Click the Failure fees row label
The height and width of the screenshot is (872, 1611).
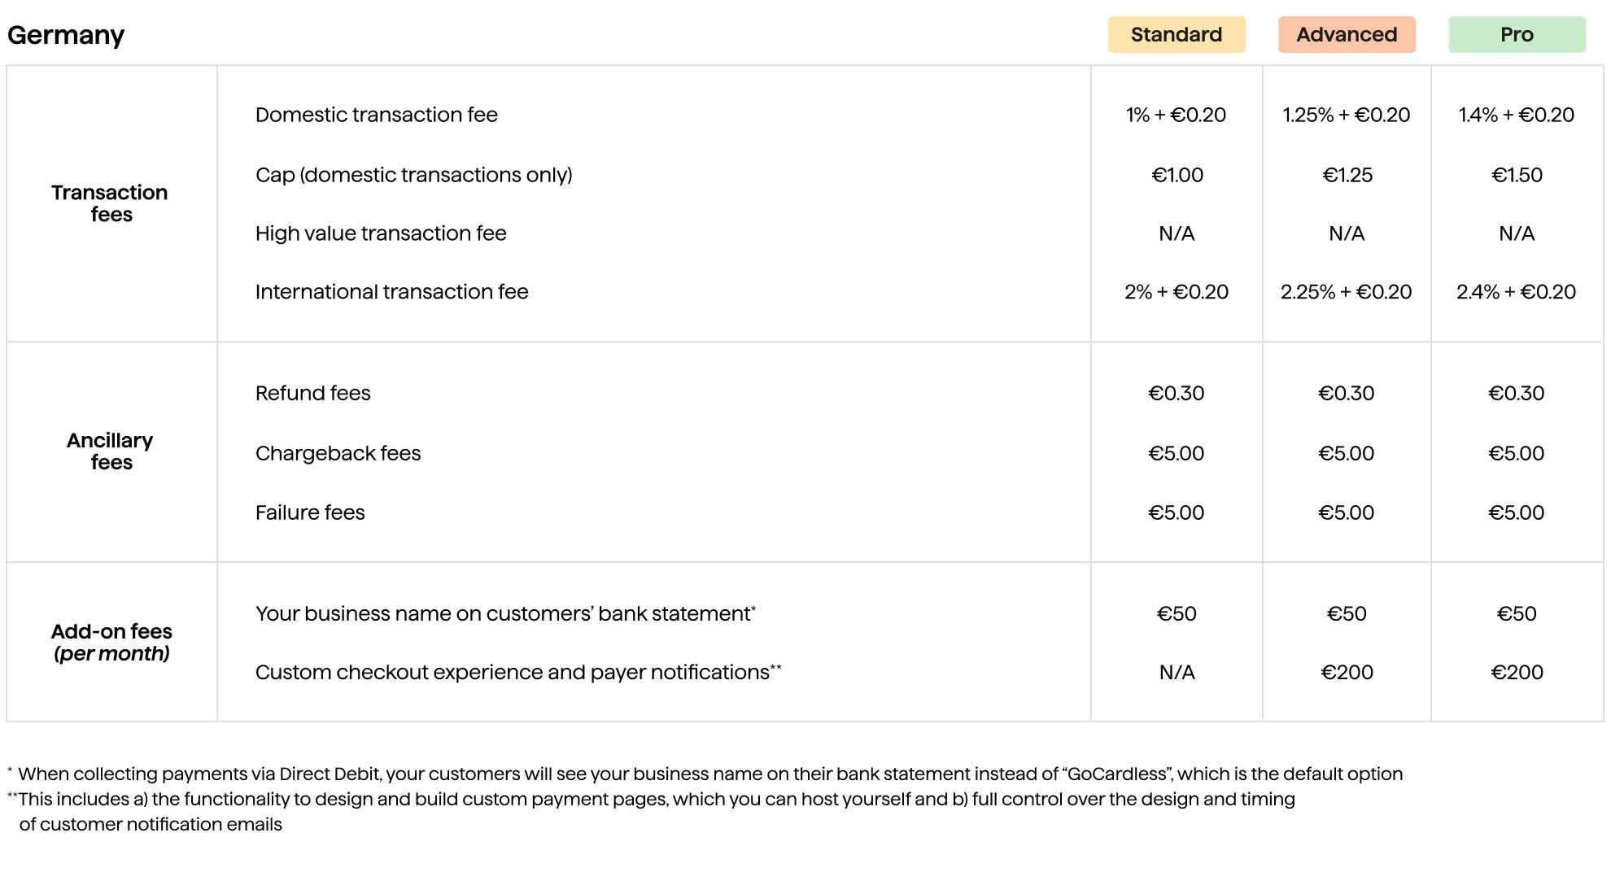tap(310, 512)
